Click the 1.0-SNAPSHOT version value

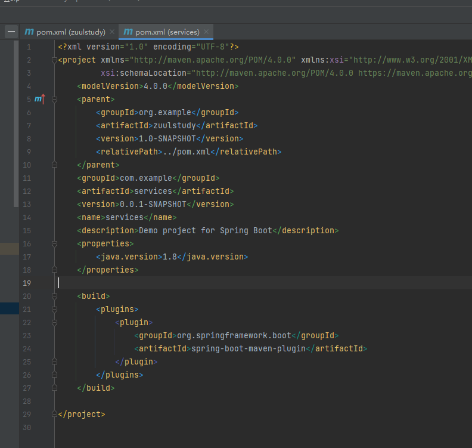167,138
